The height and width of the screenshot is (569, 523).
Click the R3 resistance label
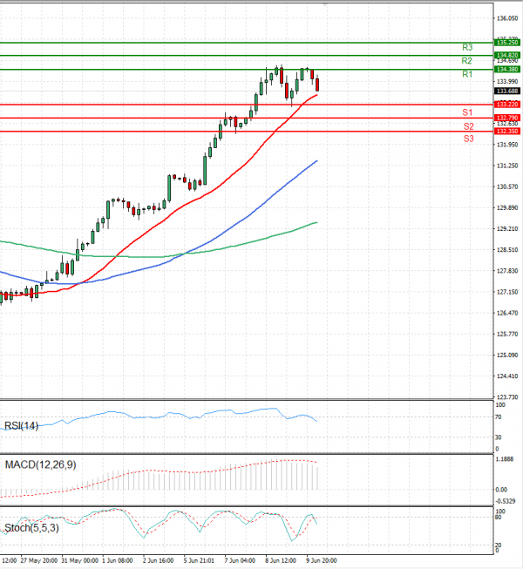pos(467,48)
